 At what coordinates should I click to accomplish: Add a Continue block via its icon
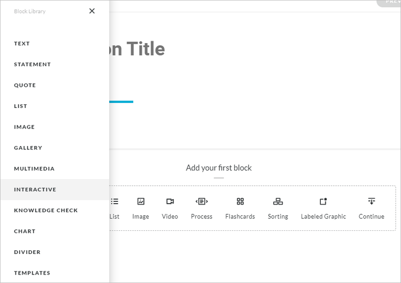(x=371, y=202)
